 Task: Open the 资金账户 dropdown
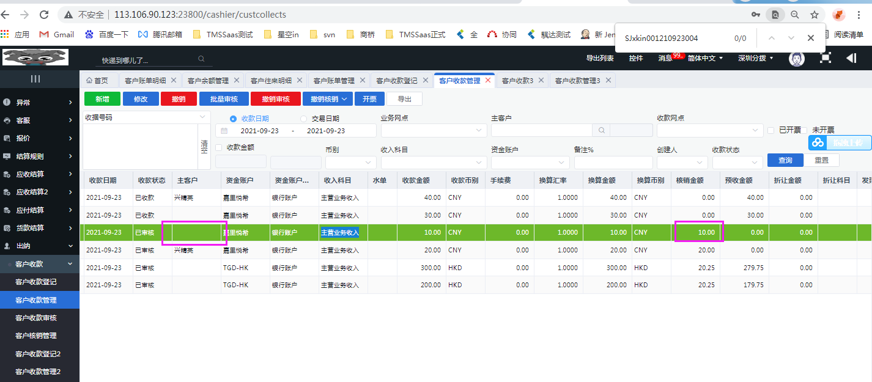click(x=530, y=163)
